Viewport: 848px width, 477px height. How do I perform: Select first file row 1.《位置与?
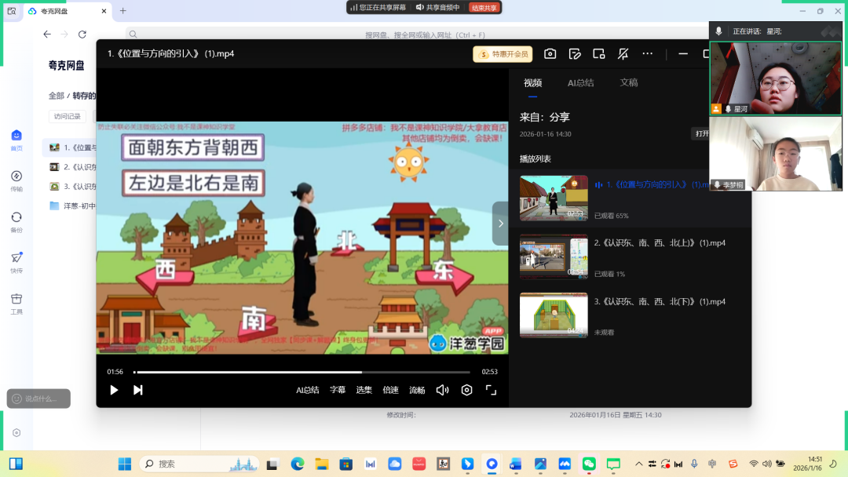pyautogui.click(x=71, y=147)
